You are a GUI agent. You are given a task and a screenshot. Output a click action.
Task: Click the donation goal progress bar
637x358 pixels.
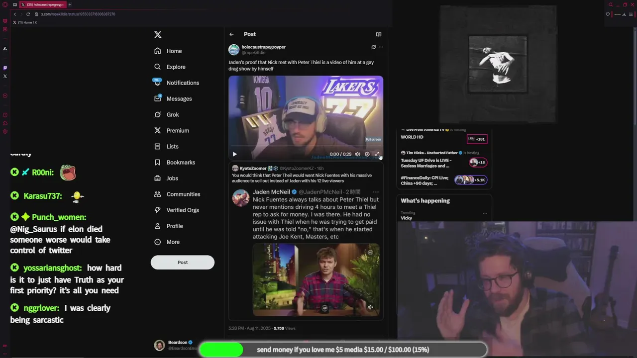(343, 350)
